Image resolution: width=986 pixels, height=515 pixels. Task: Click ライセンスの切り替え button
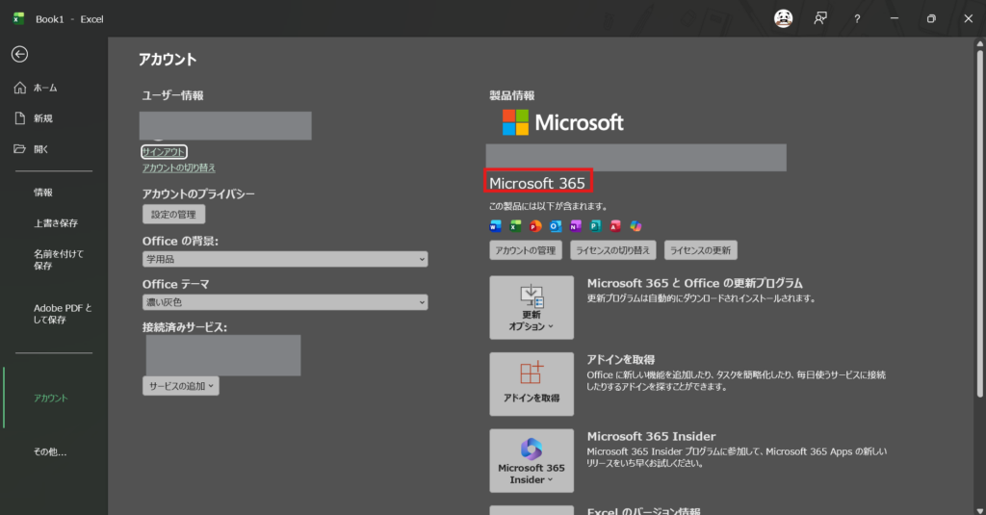click(612, 250)
